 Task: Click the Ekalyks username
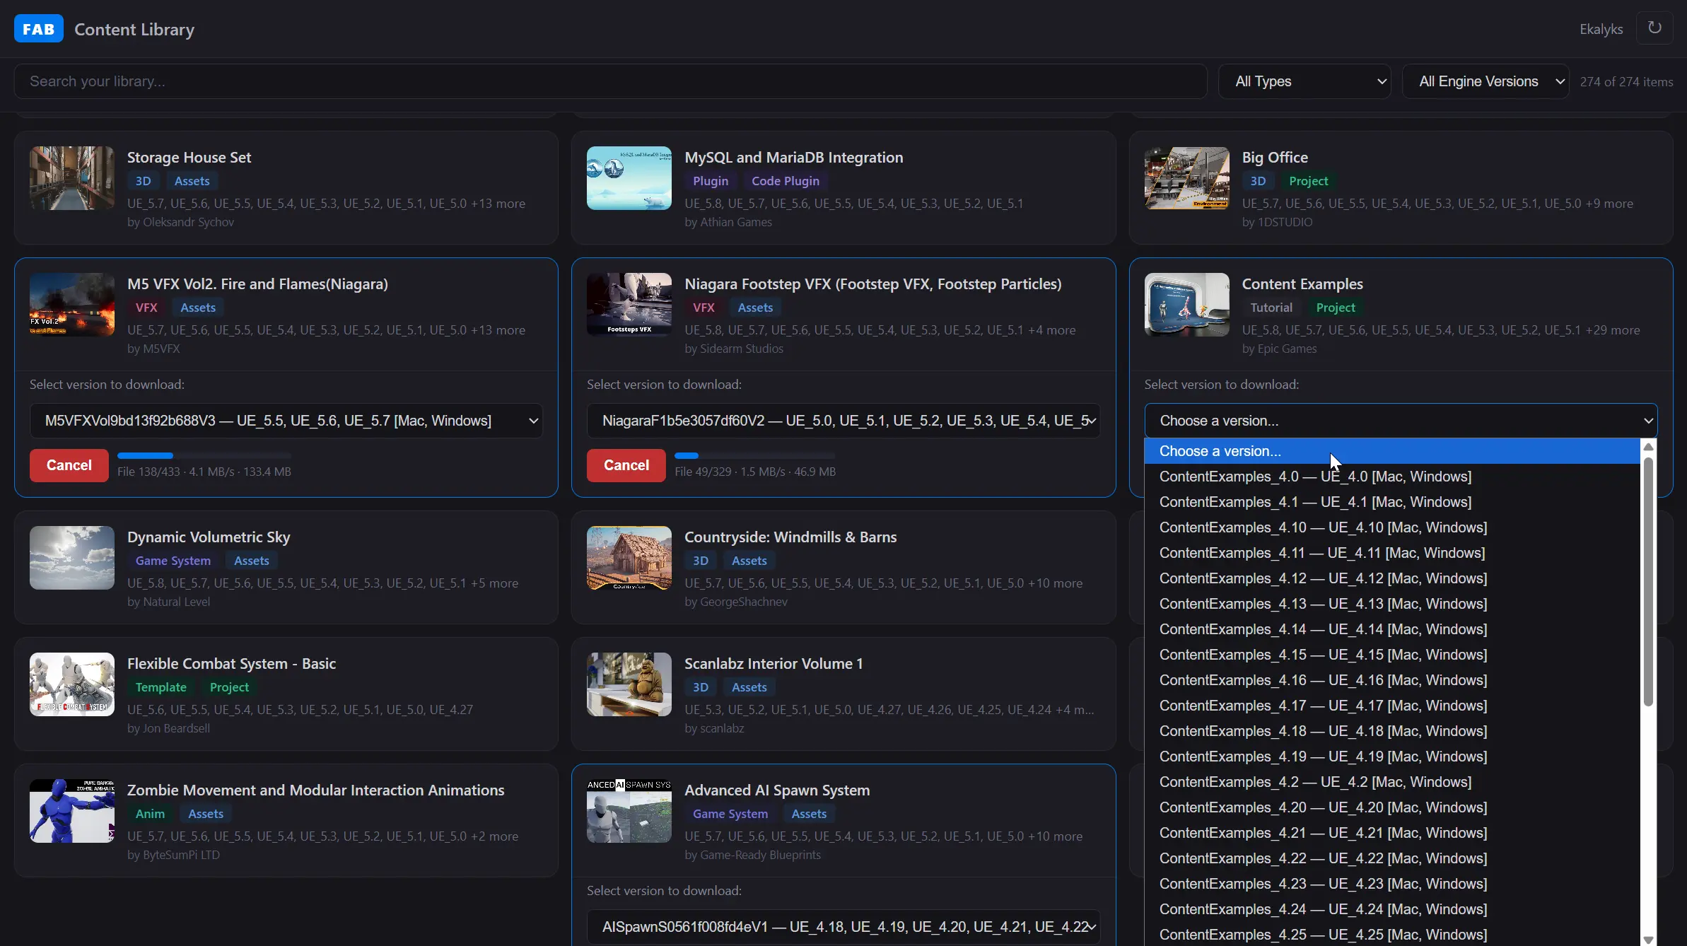coord(1601,29)
